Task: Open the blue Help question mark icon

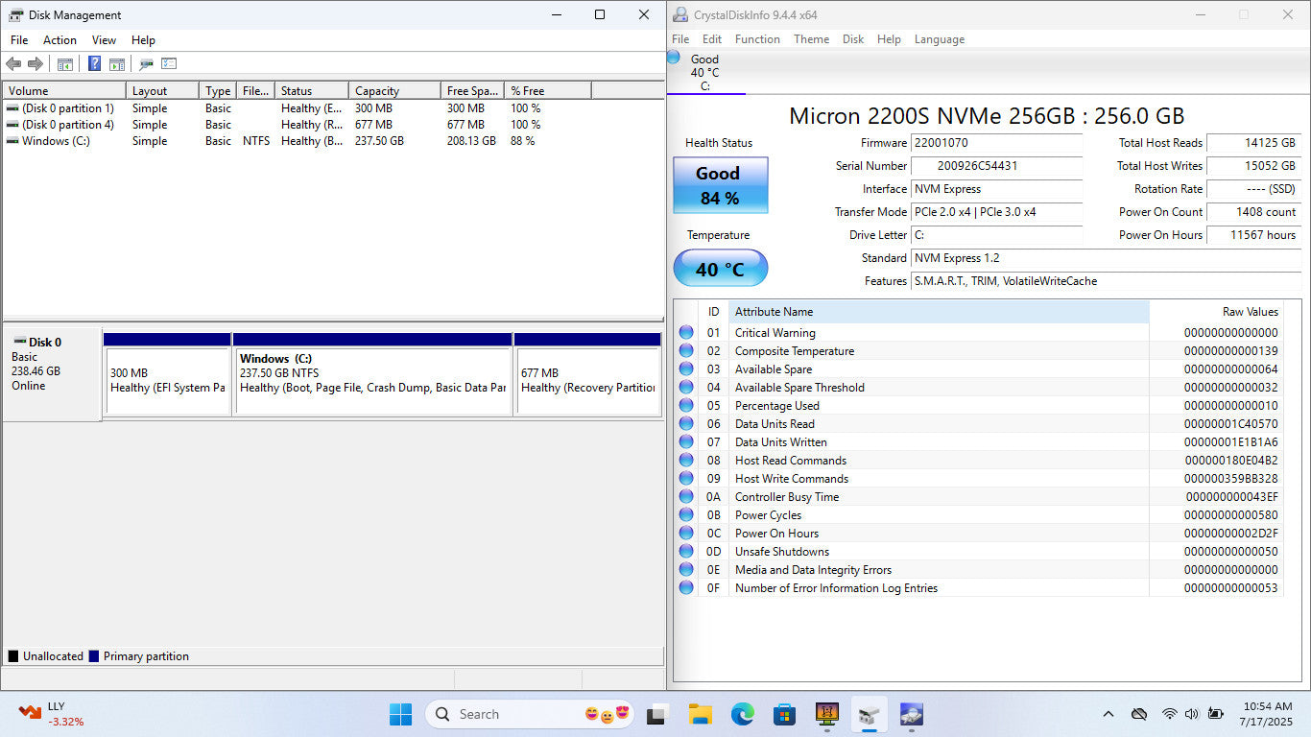Action: 94,64
